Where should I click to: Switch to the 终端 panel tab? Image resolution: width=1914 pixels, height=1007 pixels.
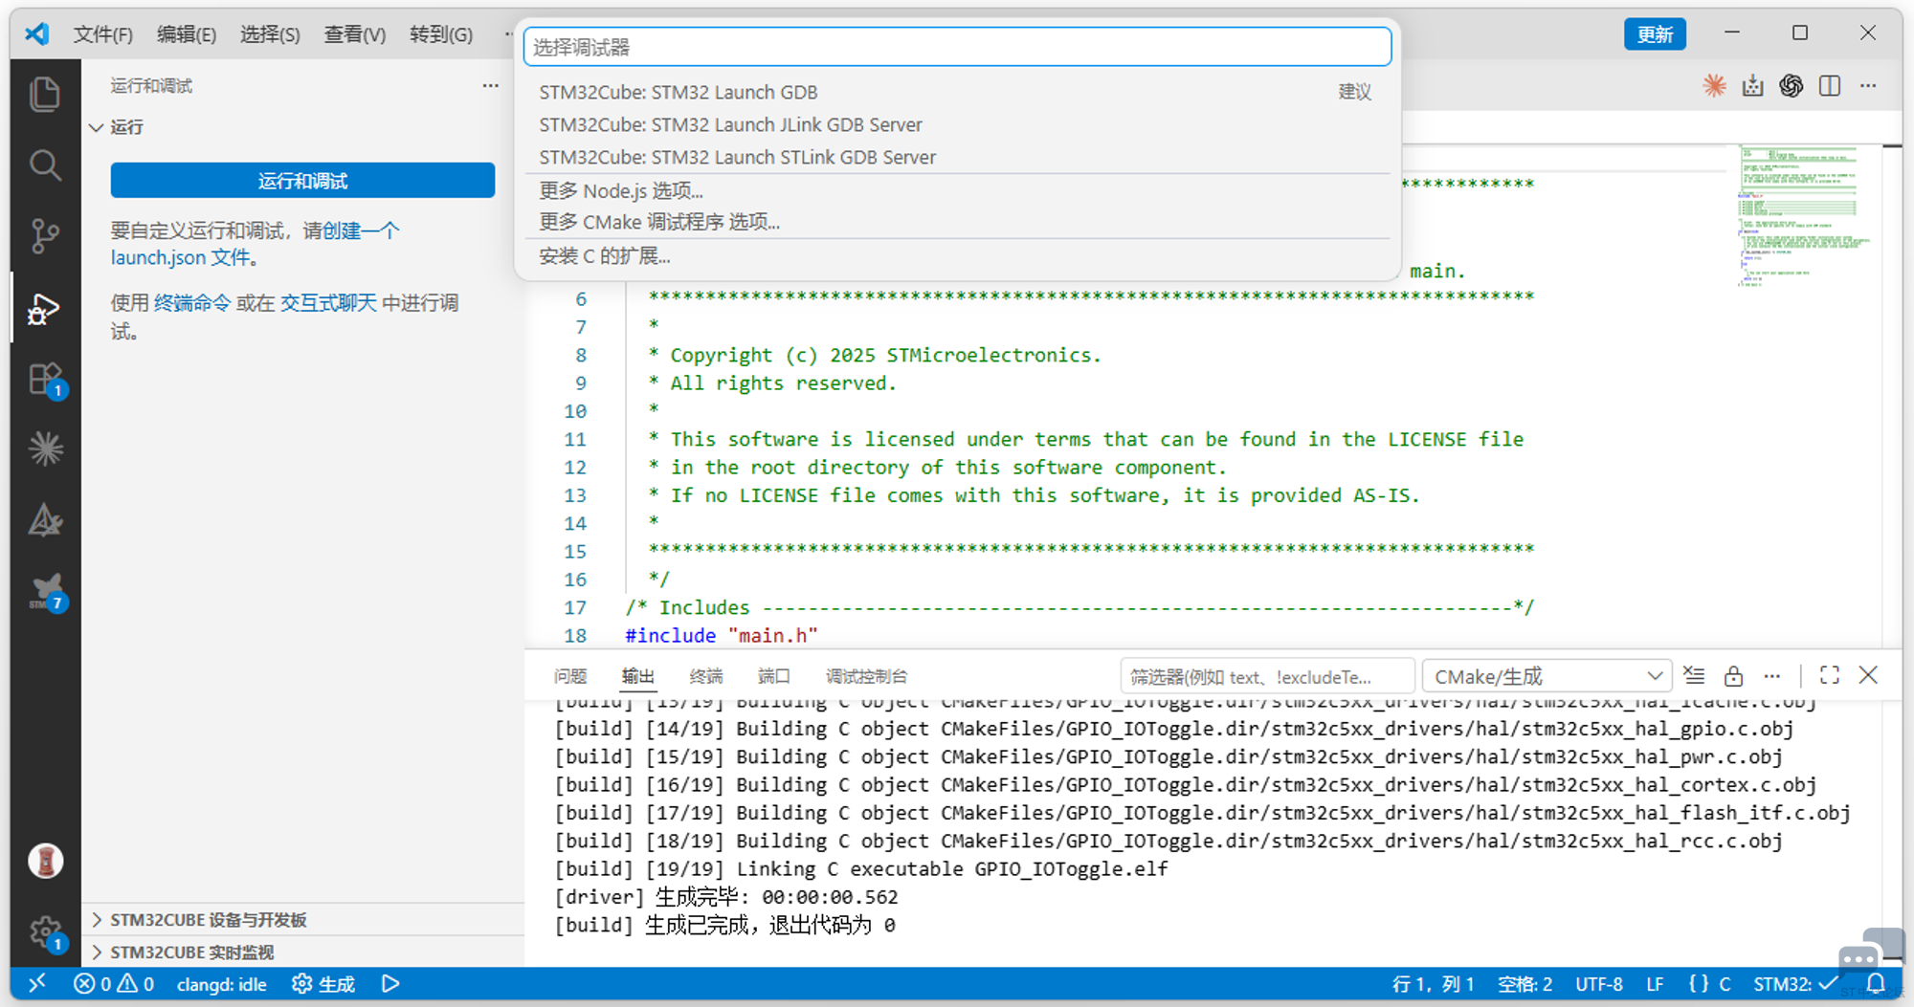click(705, 676)
